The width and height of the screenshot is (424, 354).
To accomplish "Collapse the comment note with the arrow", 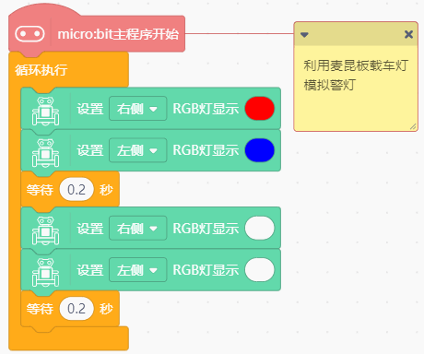I will tap(304, 35).
